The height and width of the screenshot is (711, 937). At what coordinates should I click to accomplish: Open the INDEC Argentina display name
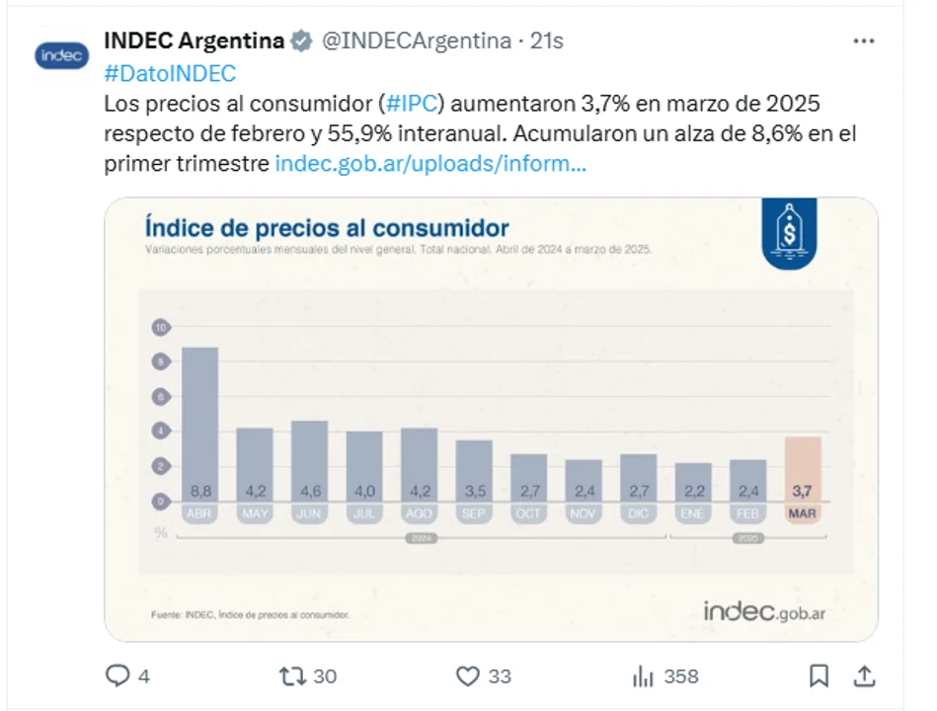pyautogui.click(x=194, y=41)
